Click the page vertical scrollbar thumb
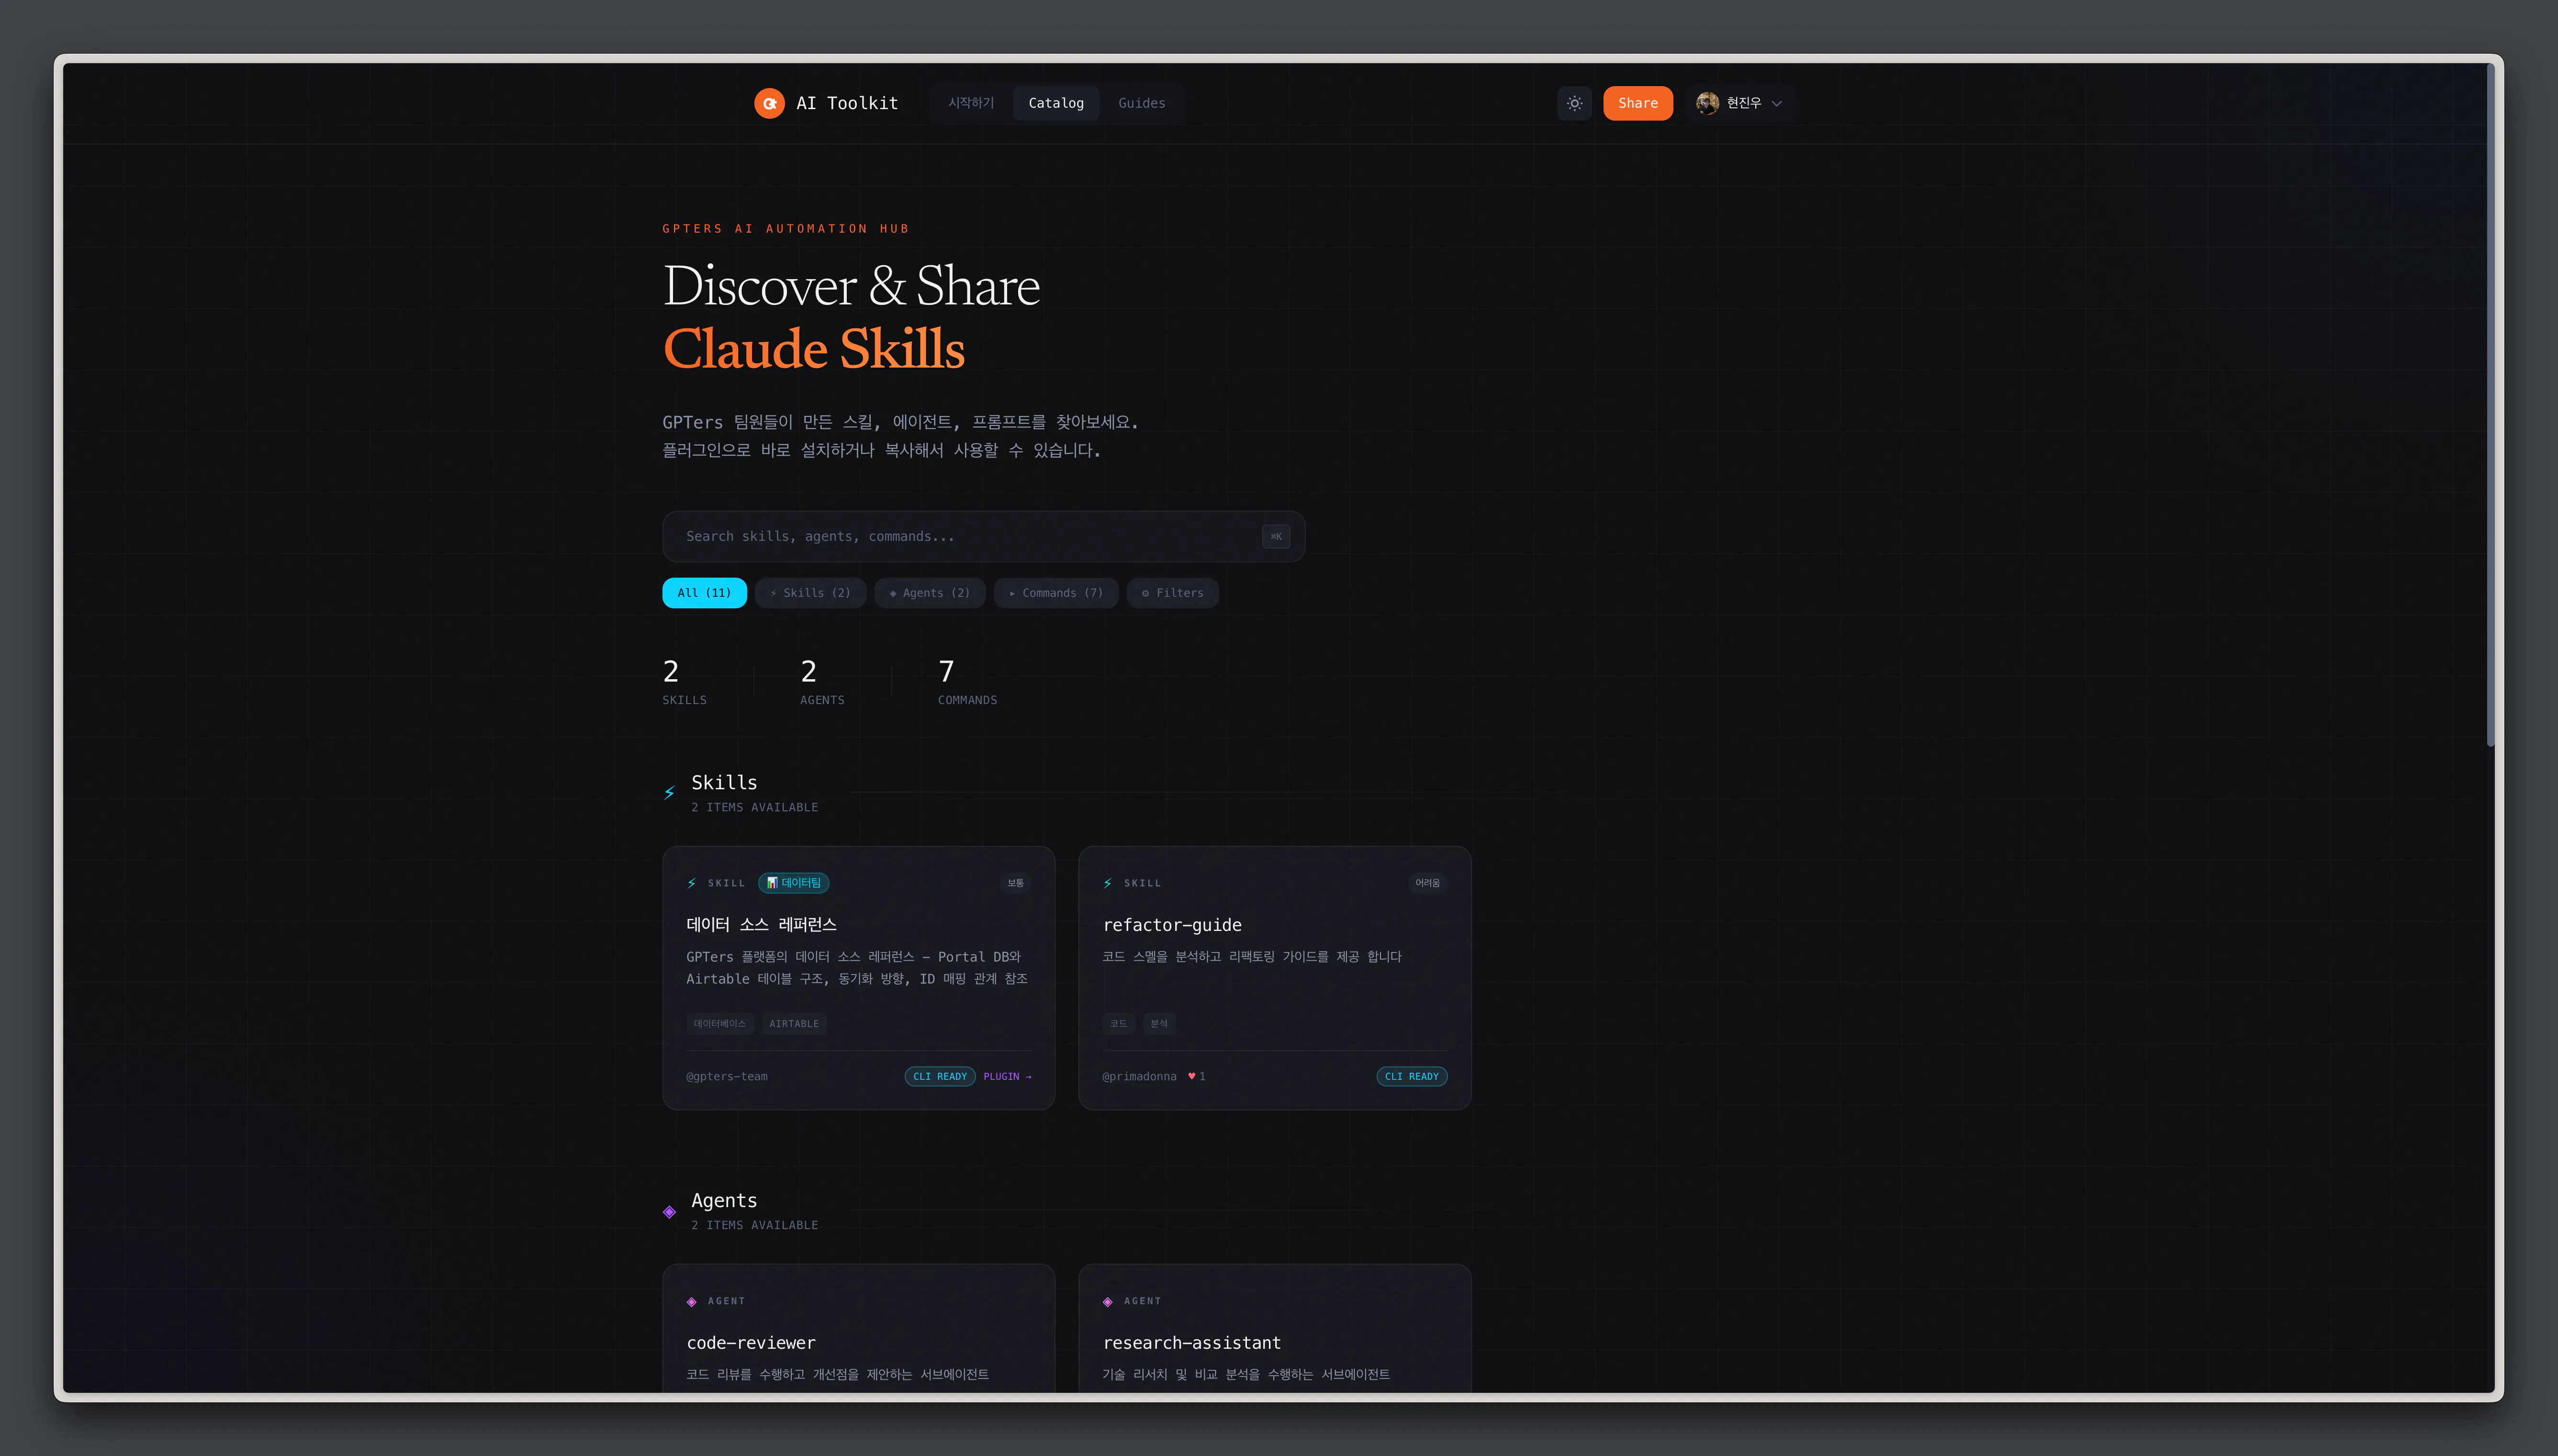Screen dimensions: 2558x1456 [x=2490, y=400]
